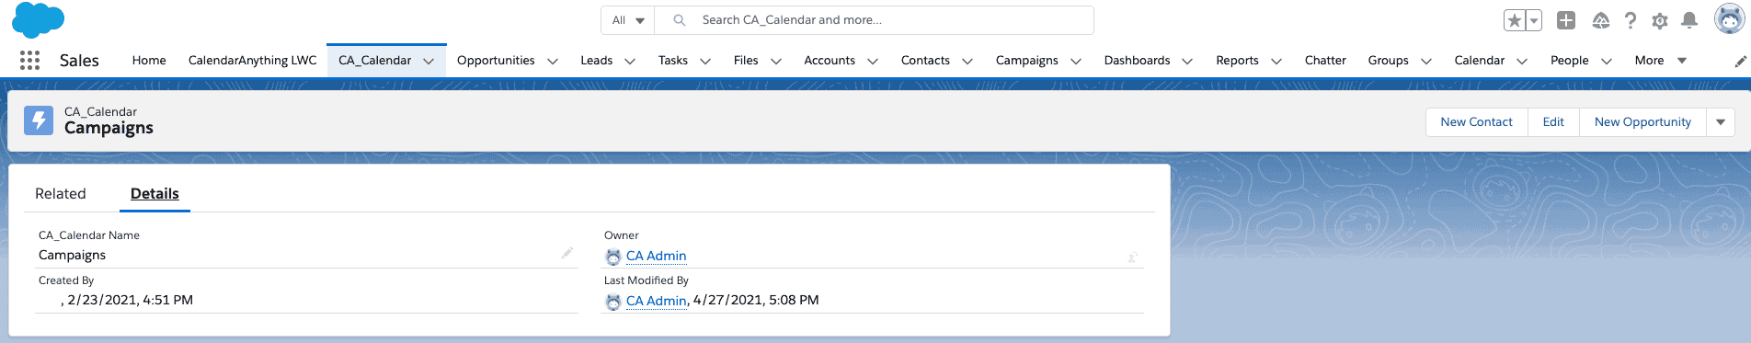Open the Help question mark icon
The height and width of the screenshot is (343, 1751).
pos(1631,20)
